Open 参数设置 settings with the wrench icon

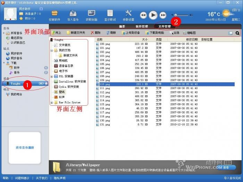coord(128,15)
